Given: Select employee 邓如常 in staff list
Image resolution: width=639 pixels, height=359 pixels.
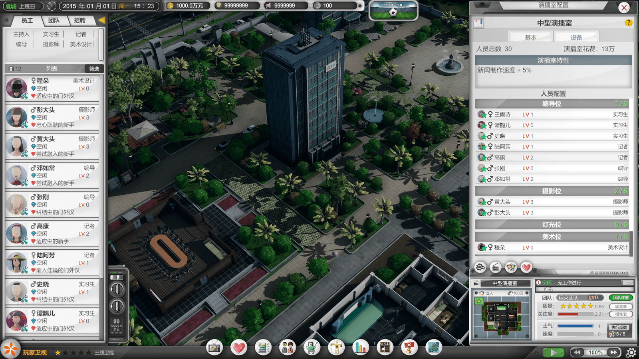Looking at the screenshot, I should 52,176.
